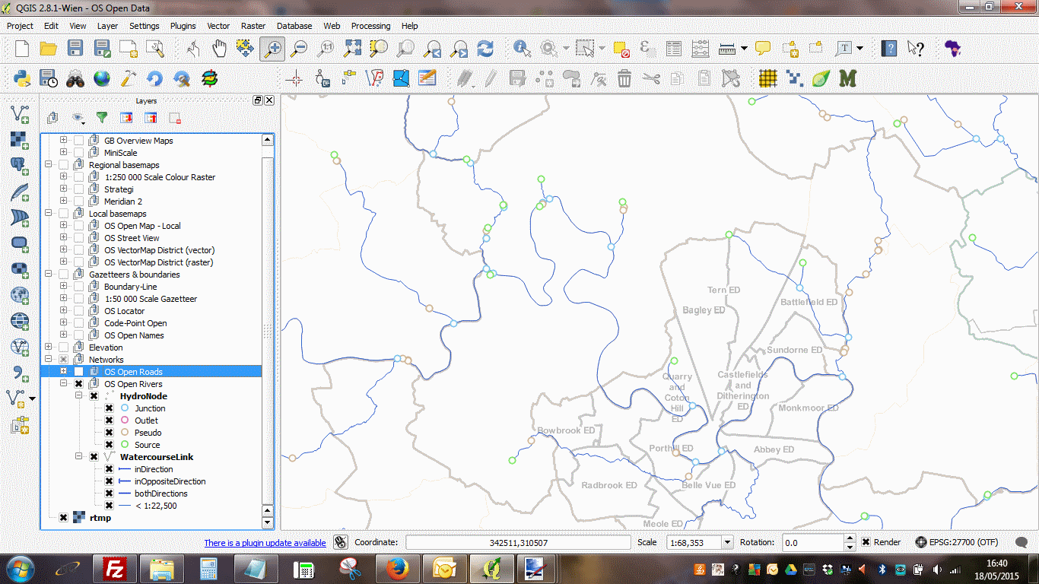Create a new project with blank page icon
The width and height of the screenshot is (1039, 584).
(x=22, y=49)
